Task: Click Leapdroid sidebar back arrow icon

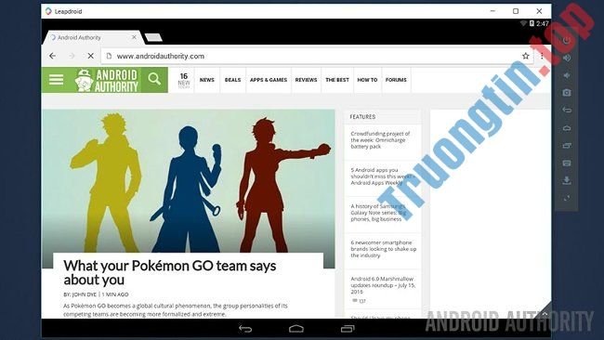Action: [x=567, y=111]
